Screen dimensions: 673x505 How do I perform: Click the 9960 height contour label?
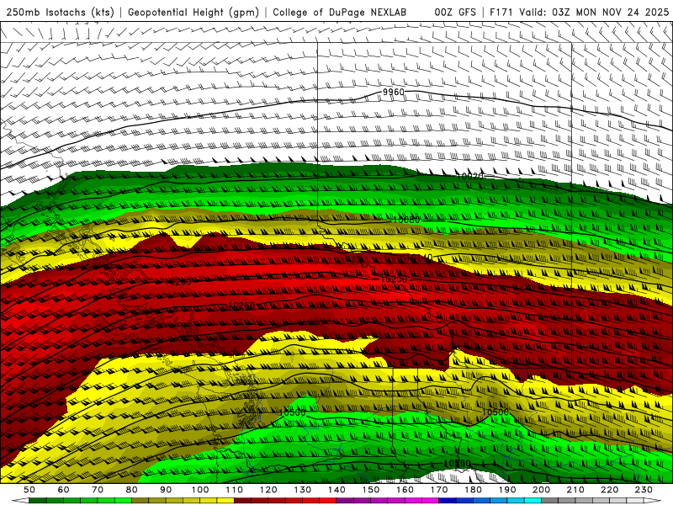(x=393, y=93)
